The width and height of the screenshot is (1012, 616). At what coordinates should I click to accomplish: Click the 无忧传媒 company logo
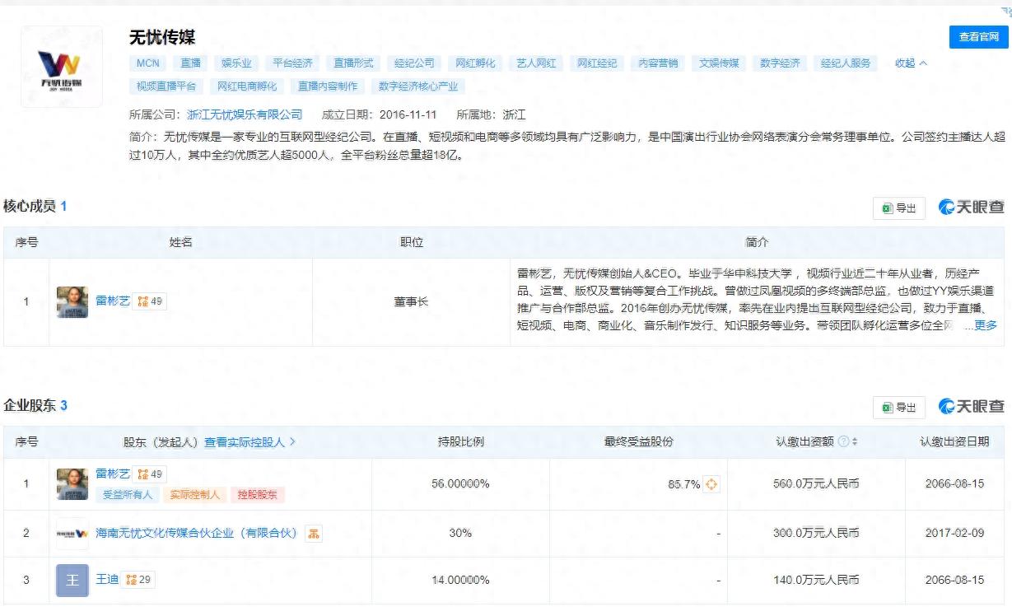(61, 67)
